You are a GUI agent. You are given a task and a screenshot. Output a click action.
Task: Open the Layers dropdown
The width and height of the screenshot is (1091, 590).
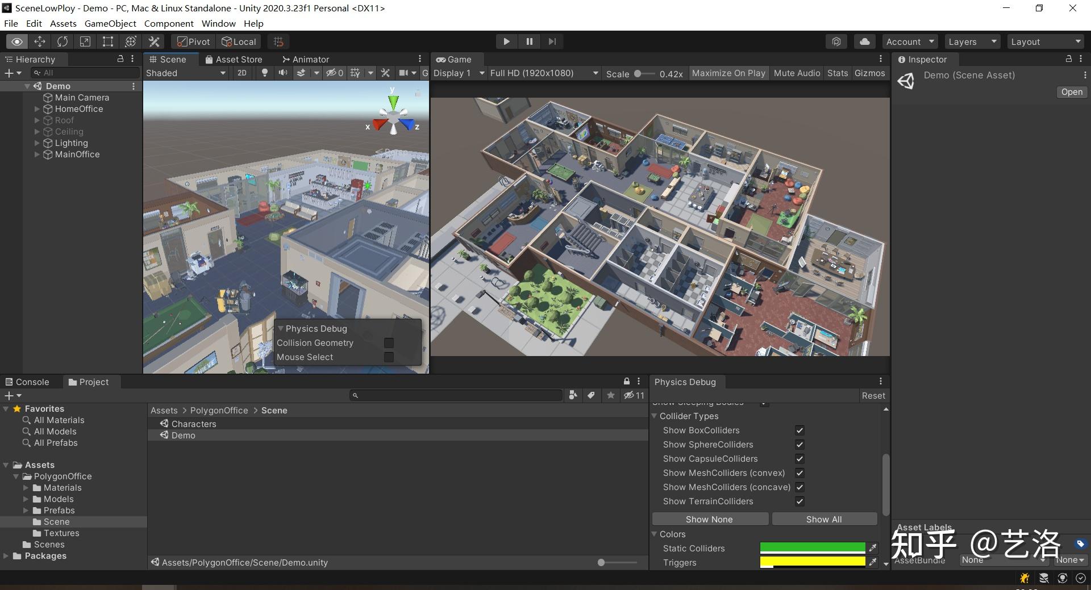coord(972,41)
